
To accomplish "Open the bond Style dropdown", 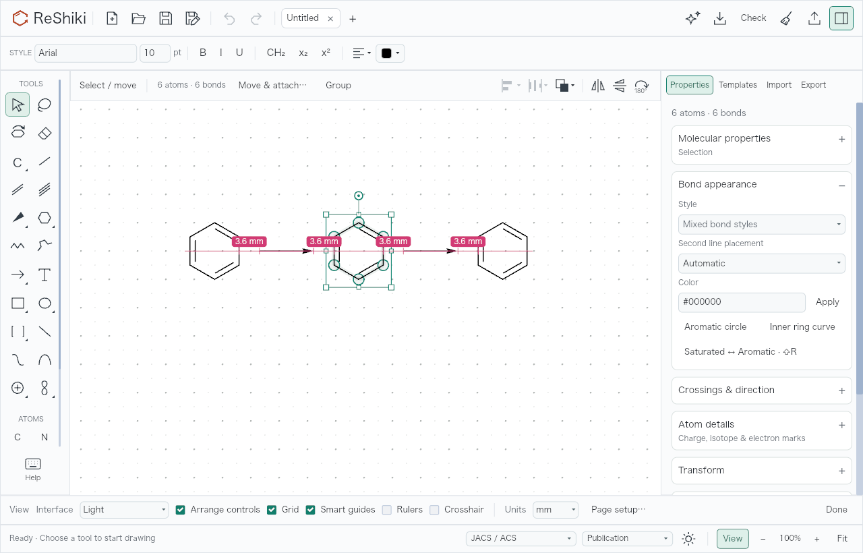I will click(x=762, y=225).
